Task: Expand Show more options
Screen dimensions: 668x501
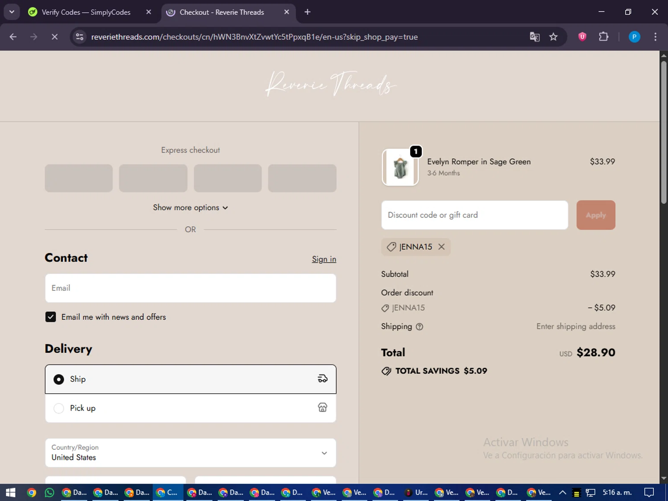Action: tap(191, 208)
